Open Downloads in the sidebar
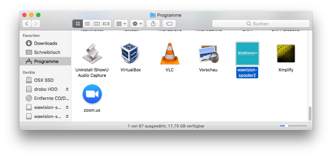This screenshot has width=332, height=158. tap(45, 43)
